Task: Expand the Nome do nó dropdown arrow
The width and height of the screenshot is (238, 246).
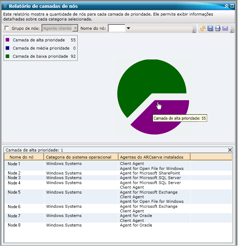Action: (128, 28)
